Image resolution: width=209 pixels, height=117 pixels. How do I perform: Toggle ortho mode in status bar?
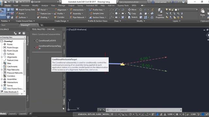pyautogui.click(x=126, y=114)
